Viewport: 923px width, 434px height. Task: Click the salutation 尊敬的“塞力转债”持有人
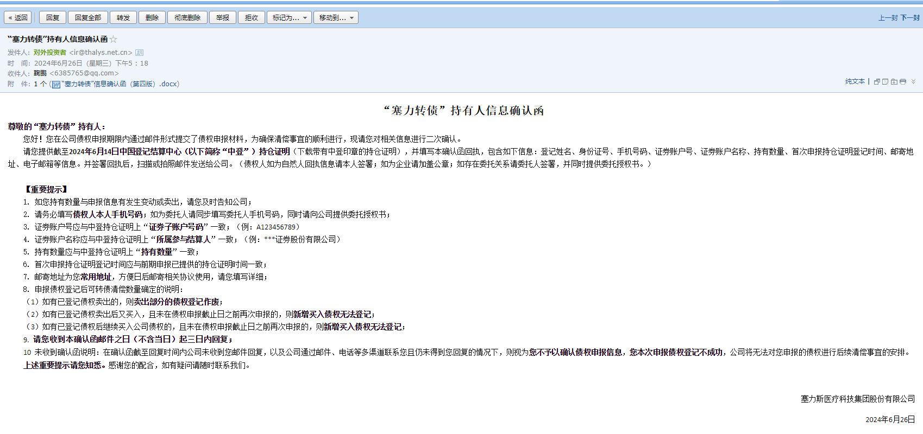(56, 126)
